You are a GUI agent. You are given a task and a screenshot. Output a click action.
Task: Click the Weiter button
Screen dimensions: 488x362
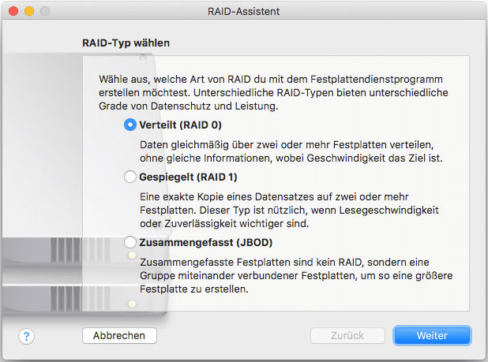tap(432, 336)
